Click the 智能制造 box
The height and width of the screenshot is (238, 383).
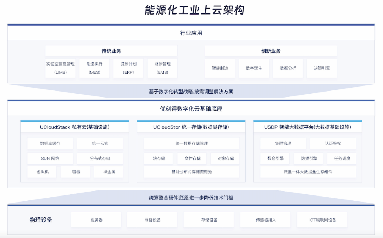(x=220, y=68)
